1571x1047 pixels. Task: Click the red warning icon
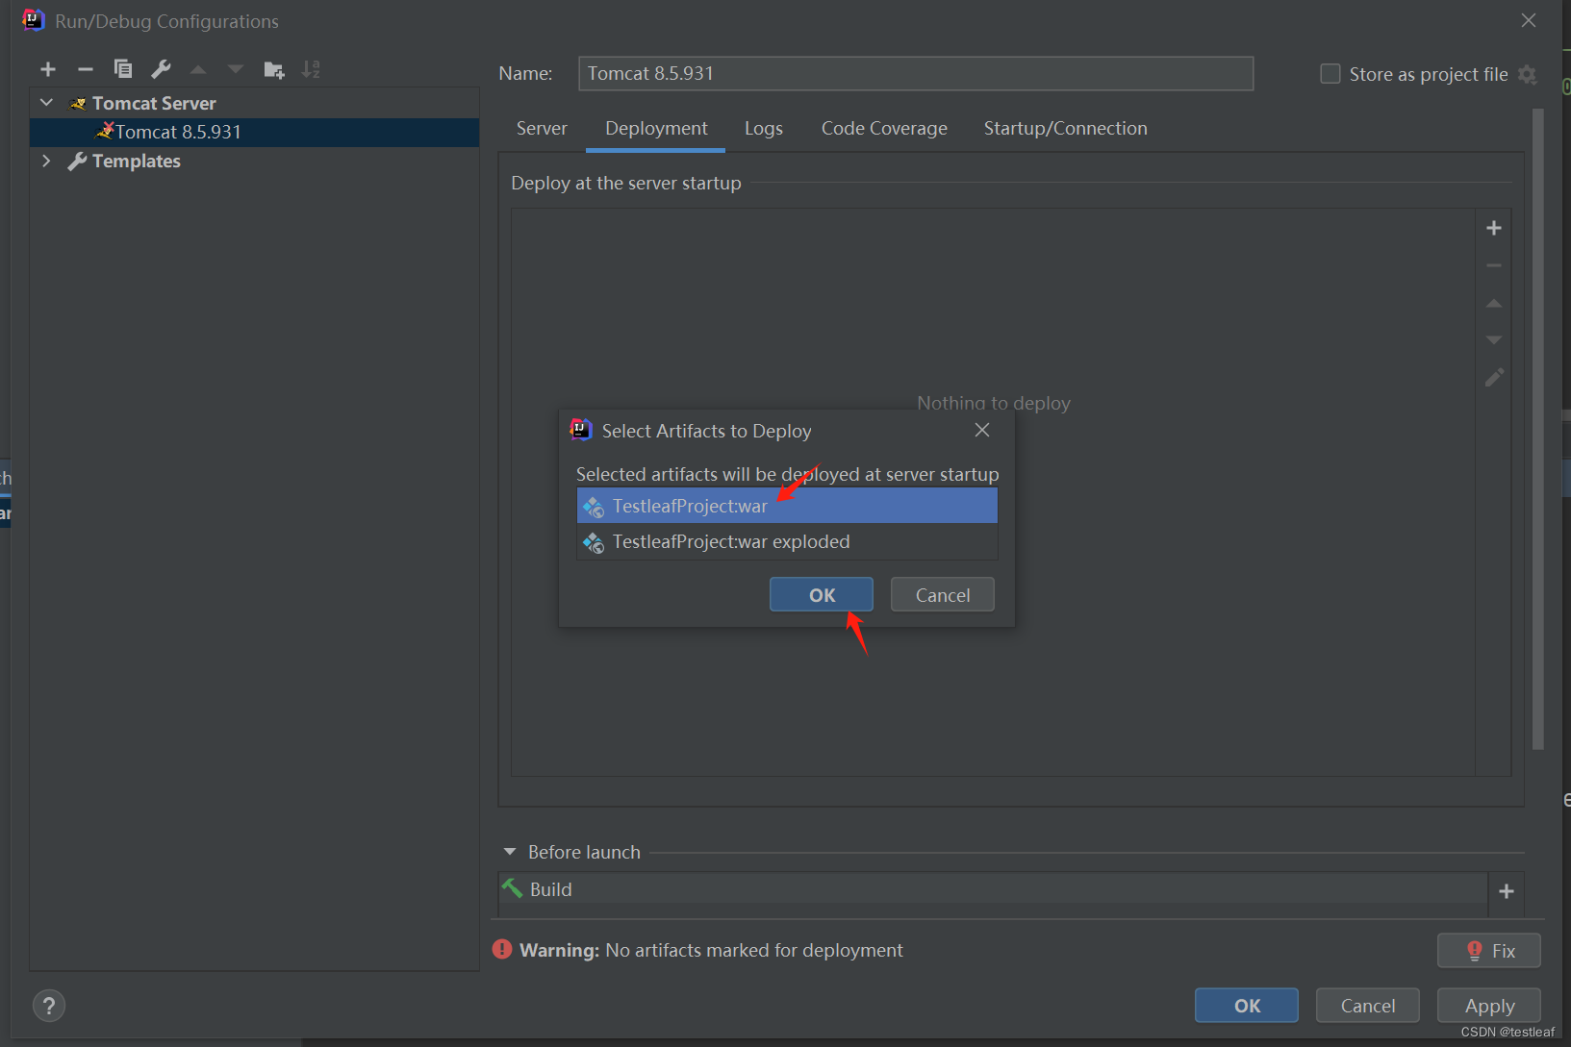point(502,949)
